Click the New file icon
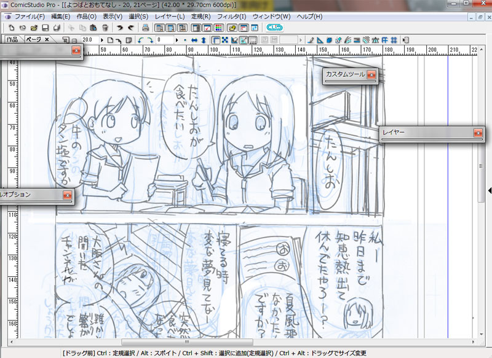Screen dimensions: 492x358 click(x=11, y=28)
